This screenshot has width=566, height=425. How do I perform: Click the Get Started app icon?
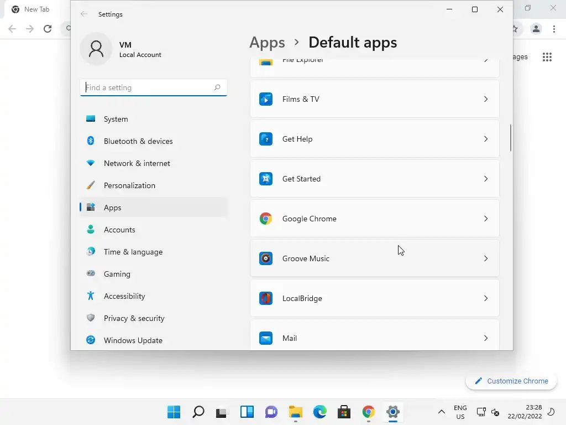(266, 179)
